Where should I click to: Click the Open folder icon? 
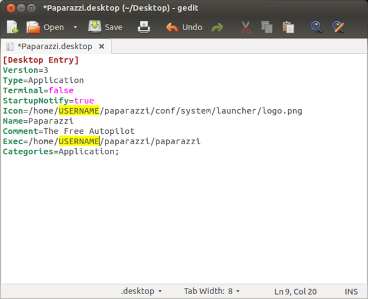click(33, 27)
